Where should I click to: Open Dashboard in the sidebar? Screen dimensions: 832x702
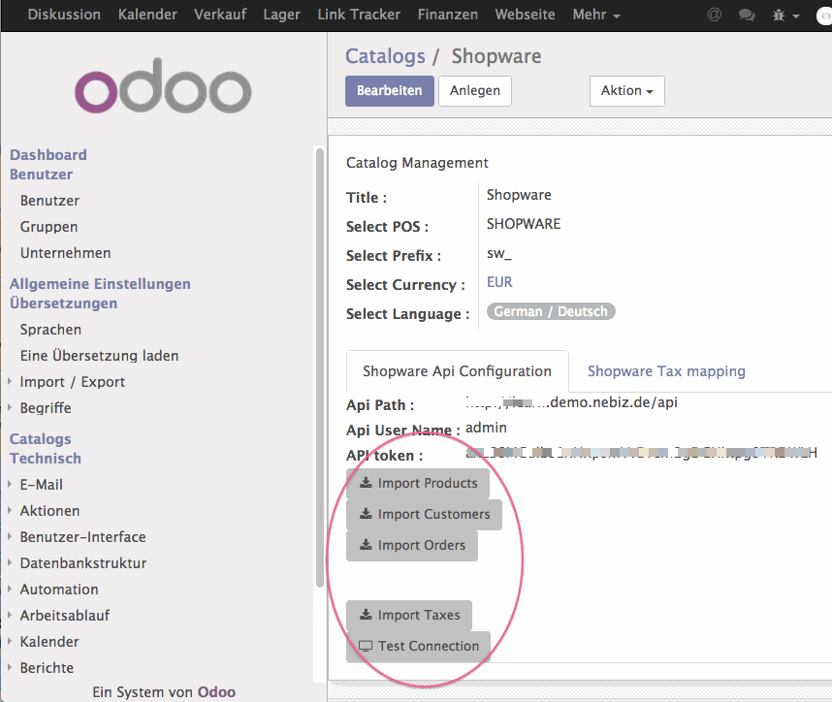click(48, 154)
